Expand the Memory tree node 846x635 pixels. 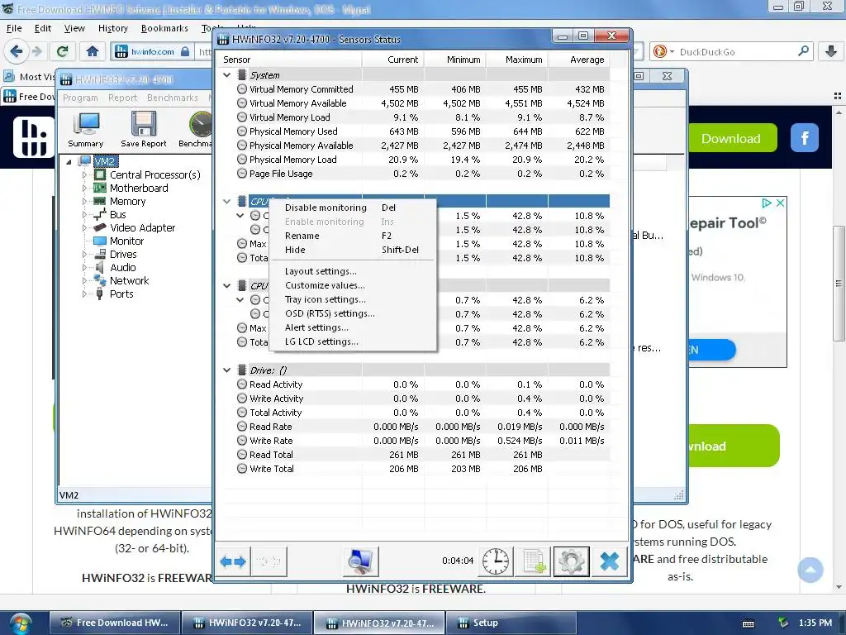click(84, 202)
